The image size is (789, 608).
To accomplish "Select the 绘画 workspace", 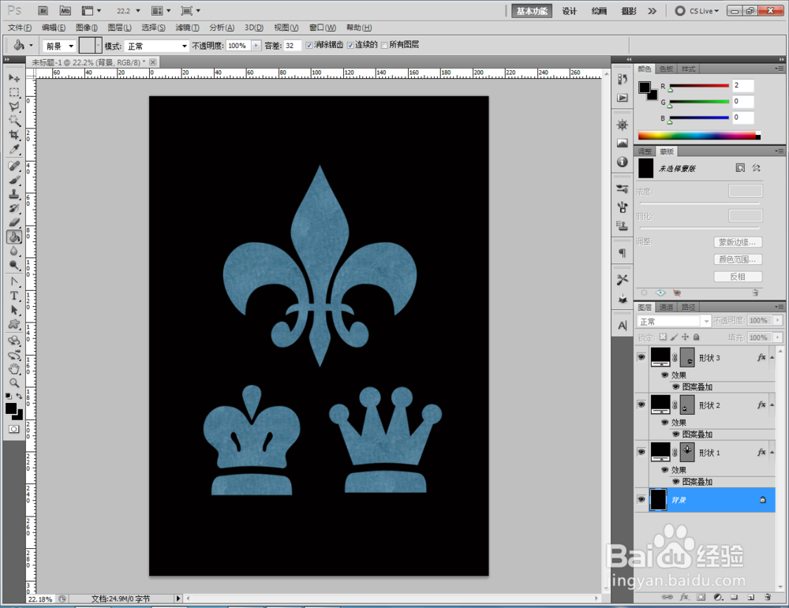I will [599, 11].
